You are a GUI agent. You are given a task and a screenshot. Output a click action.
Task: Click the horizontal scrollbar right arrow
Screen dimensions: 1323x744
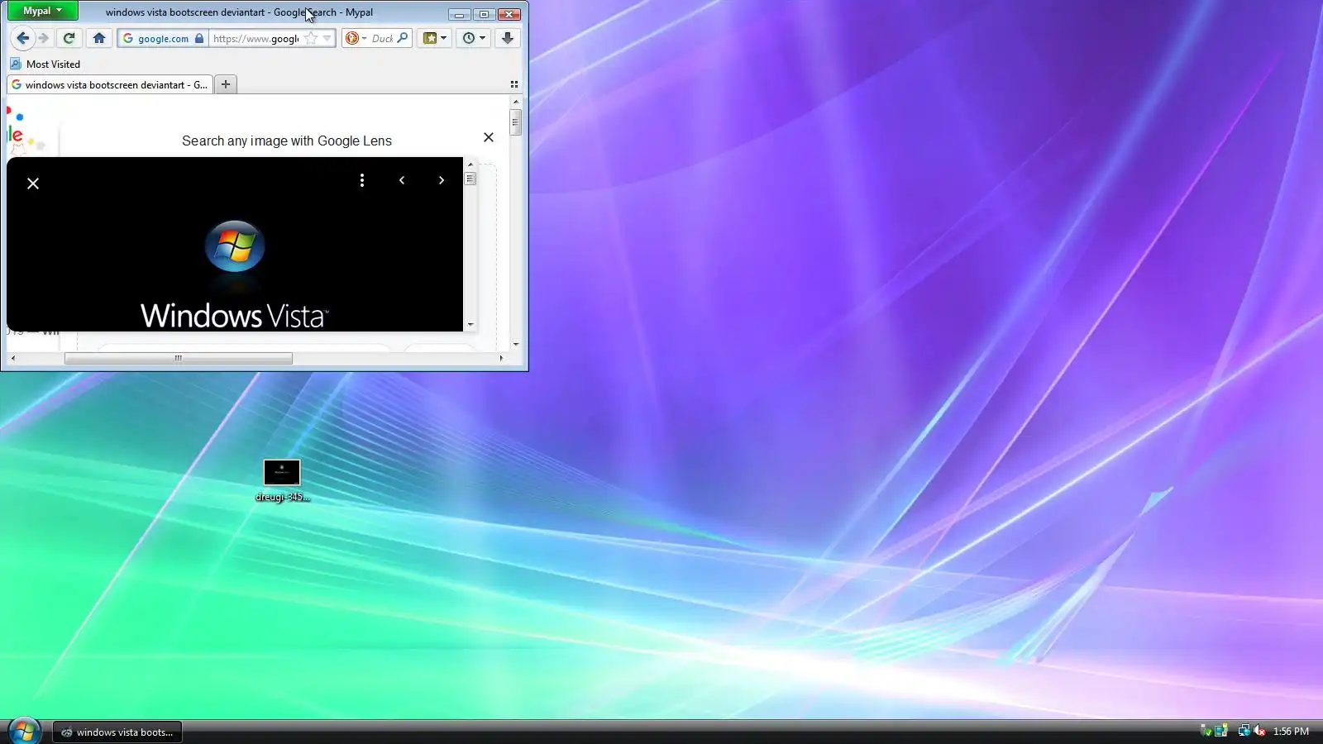[501, 358]
